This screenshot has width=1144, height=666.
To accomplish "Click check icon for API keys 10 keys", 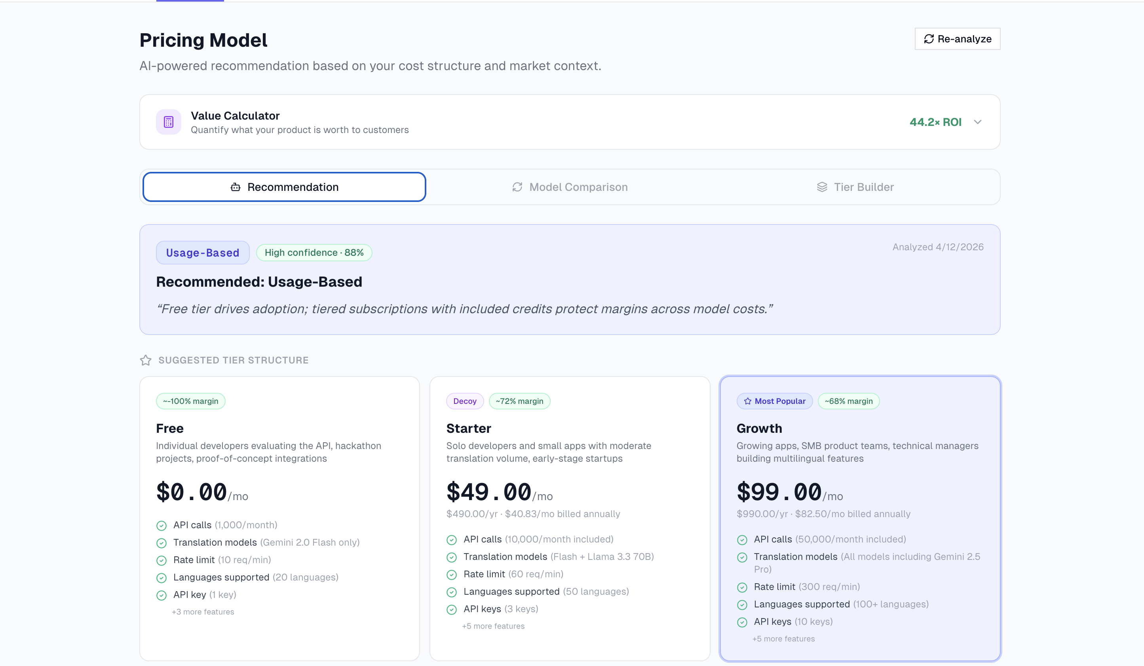I will click(742, 622).
